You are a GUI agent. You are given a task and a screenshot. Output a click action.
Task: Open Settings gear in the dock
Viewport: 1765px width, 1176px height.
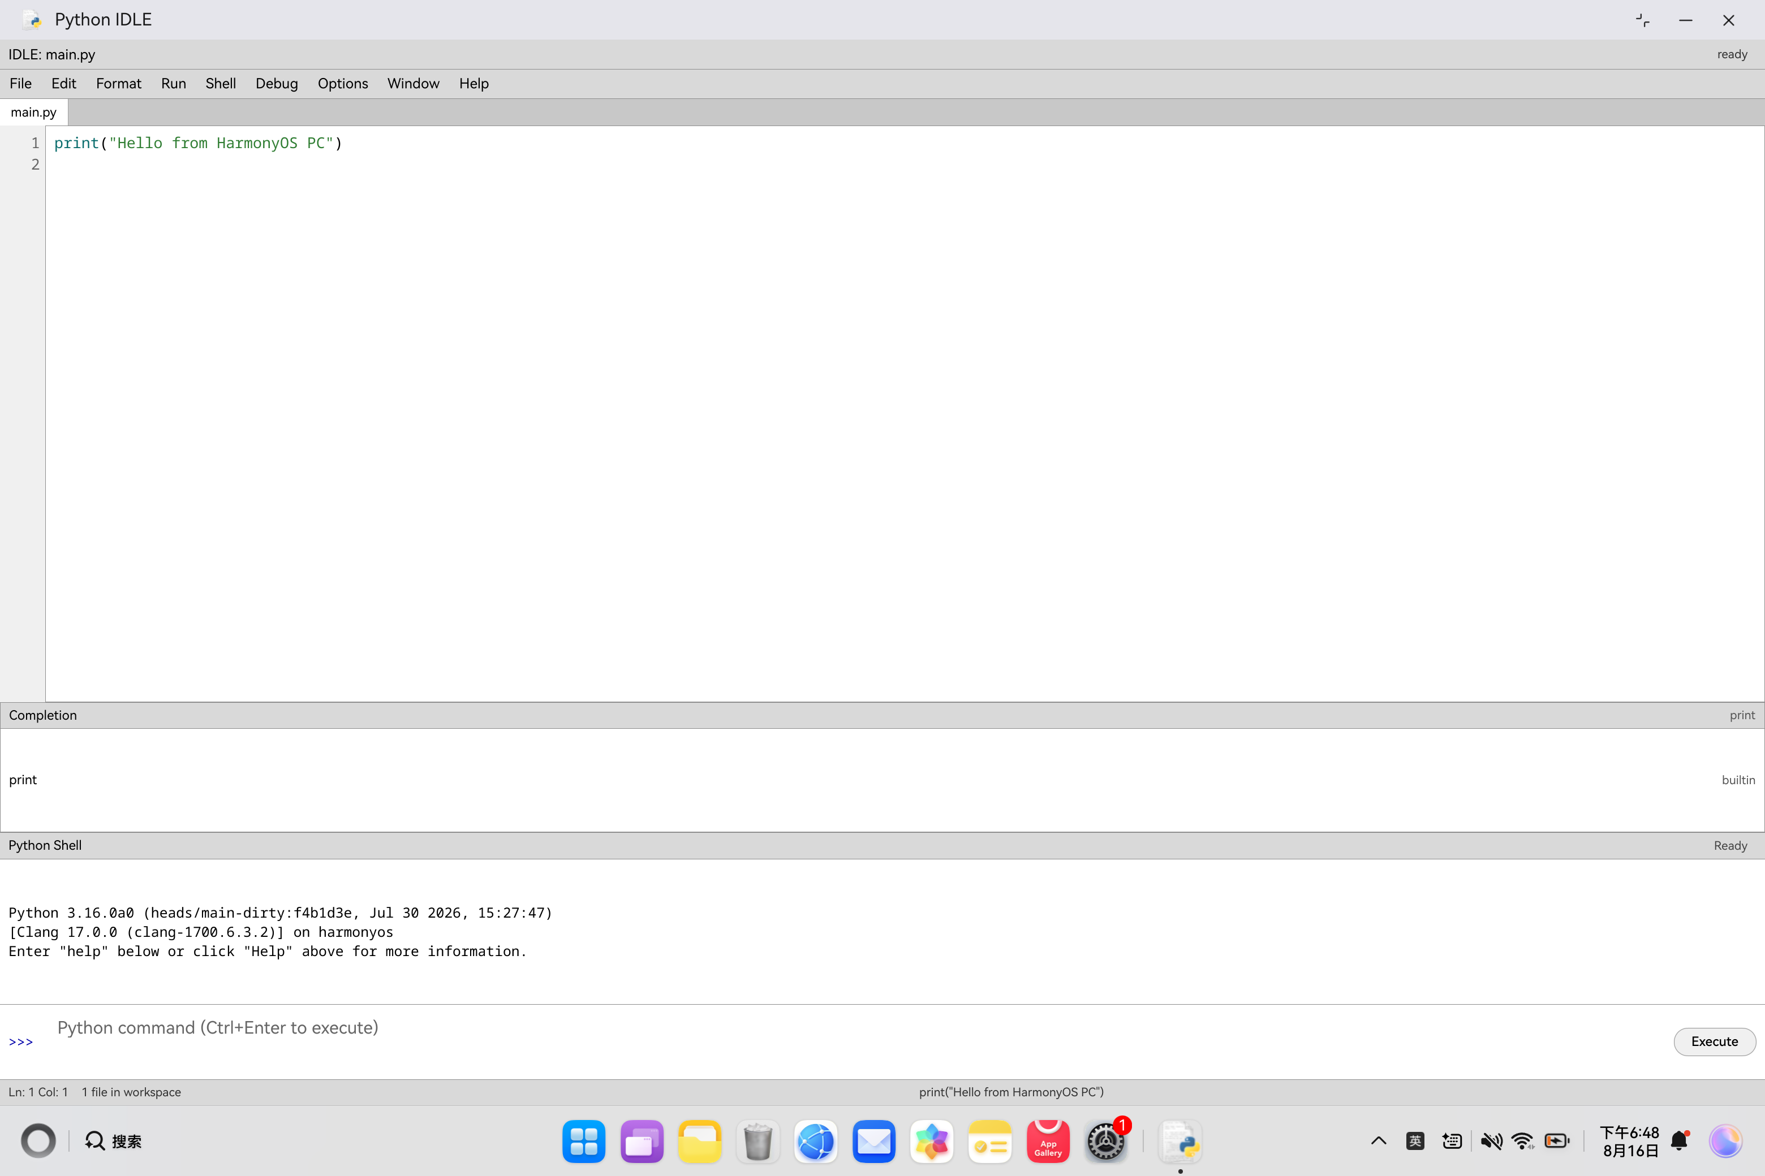(x=1106, y=1142)
